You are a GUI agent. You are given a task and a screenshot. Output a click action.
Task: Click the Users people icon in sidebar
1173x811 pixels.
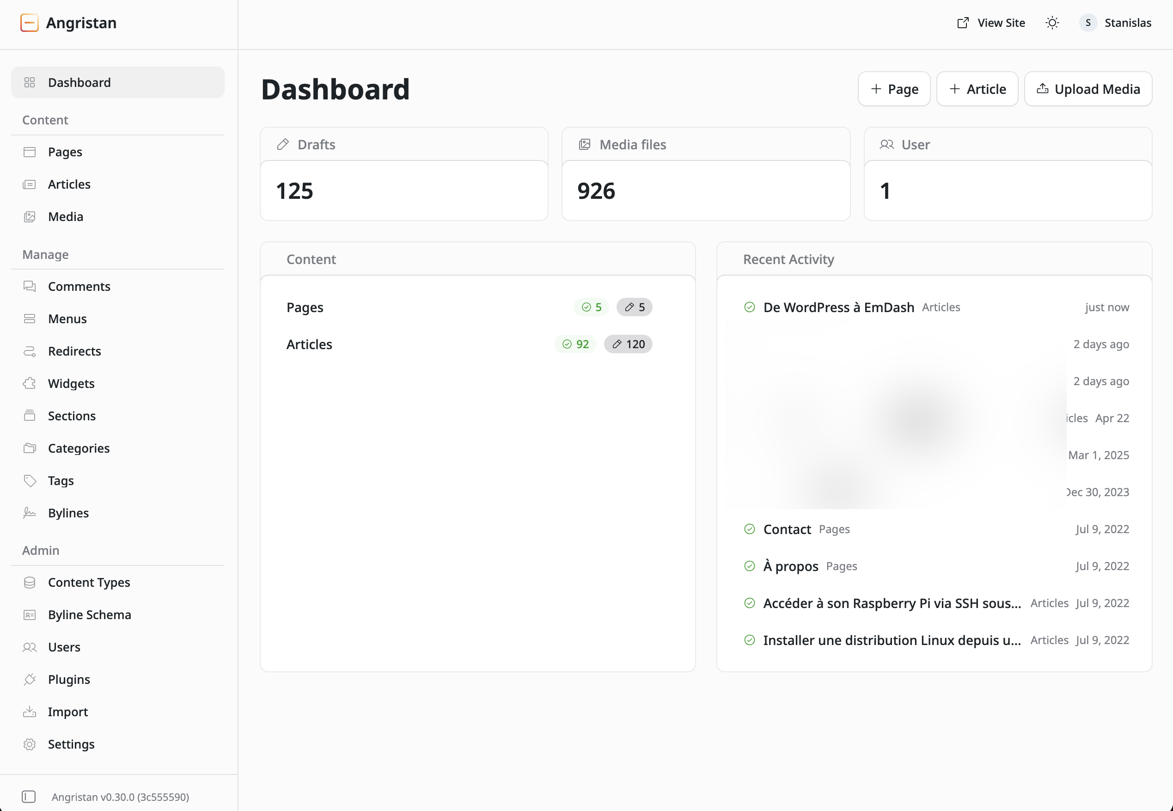pyautogui.click(x=30, y=647)
